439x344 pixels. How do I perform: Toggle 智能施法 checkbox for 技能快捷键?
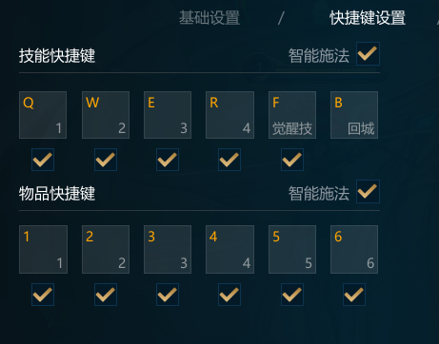click(368, 54)
